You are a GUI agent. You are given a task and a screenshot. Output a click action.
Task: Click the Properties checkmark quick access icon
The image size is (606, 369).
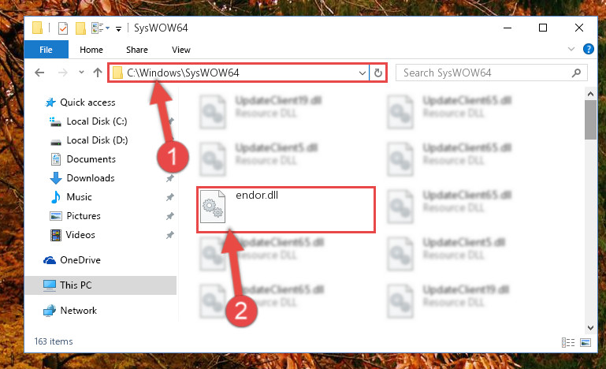(x=62, y=28)
